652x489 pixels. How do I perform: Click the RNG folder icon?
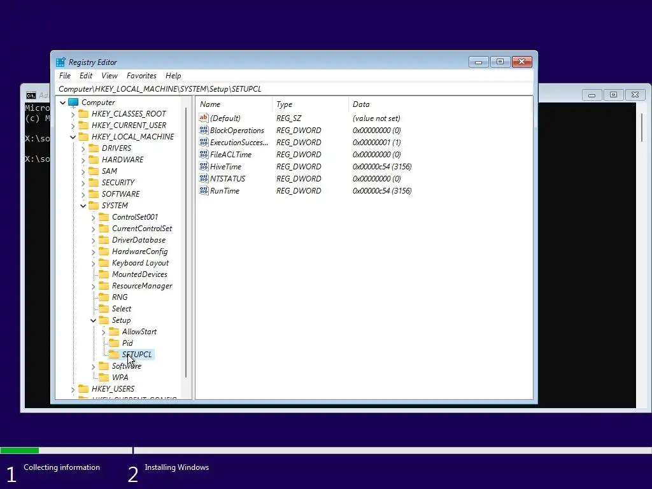[104, 297]
